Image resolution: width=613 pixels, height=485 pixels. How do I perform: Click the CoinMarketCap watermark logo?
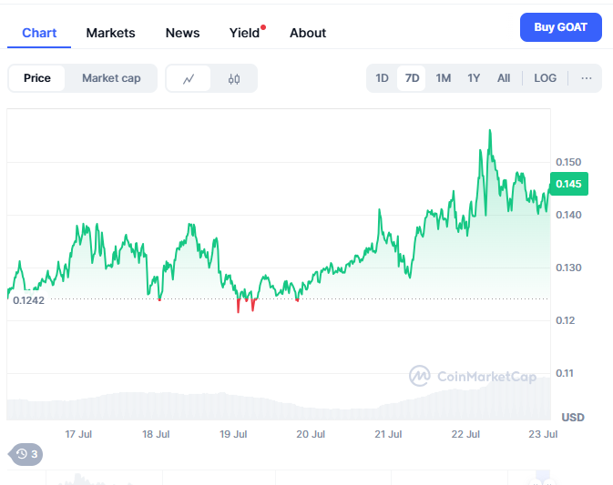tap(471, 375)
